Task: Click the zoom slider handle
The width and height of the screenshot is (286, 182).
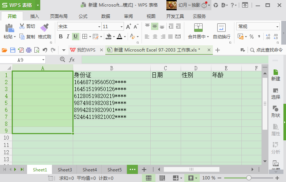Action: [249, 178]
